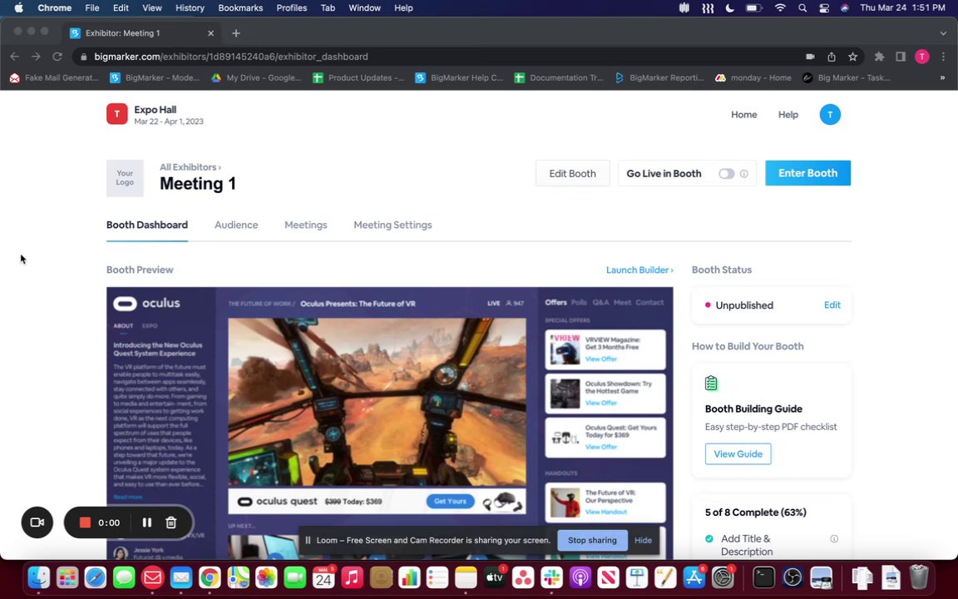
Task: Go to Home in the page header
Action: tap(743, 114)
